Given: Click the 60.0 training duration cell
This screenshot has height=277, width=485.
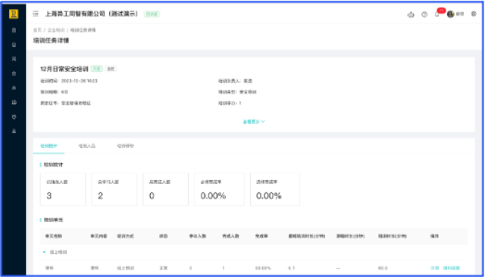Looking at the screenshot, I should 383,268.
